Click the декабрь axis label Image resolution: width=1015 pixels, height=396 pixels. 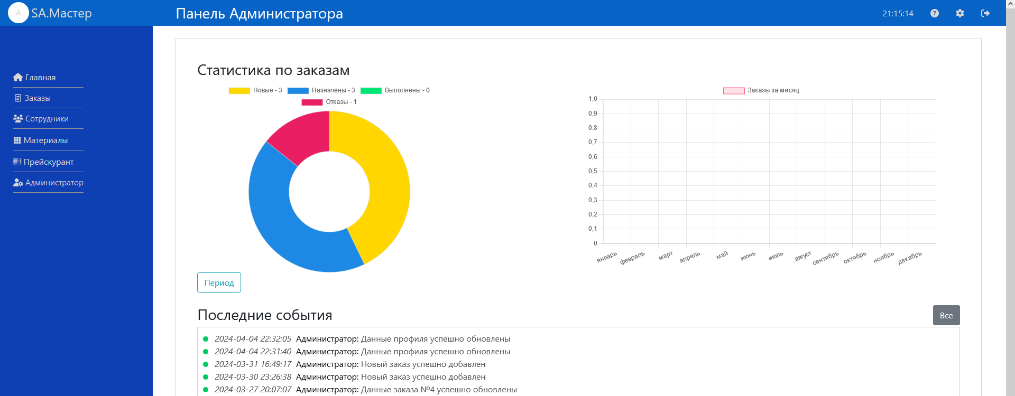tap(910, 258)
